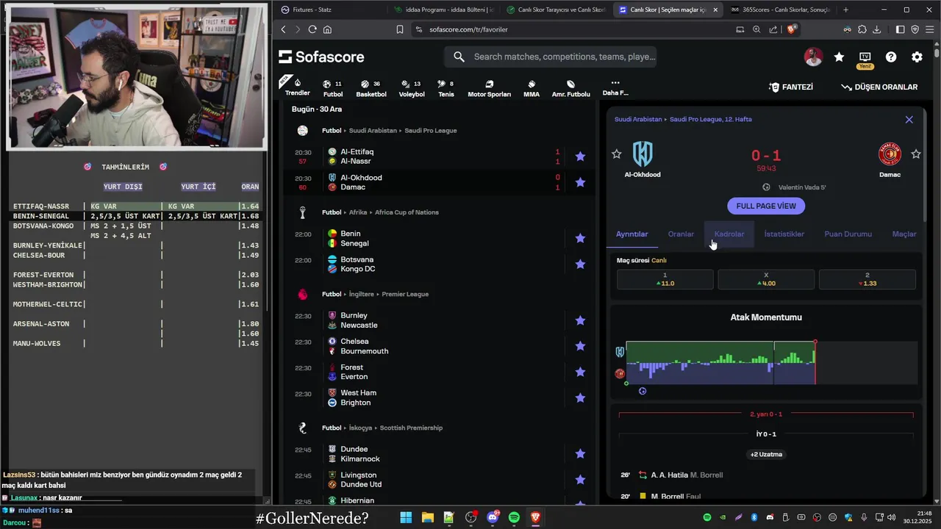This screenshot has height=529, width=941.
Task: Select away win odds 1.33
Action: (x=867, y=279)
